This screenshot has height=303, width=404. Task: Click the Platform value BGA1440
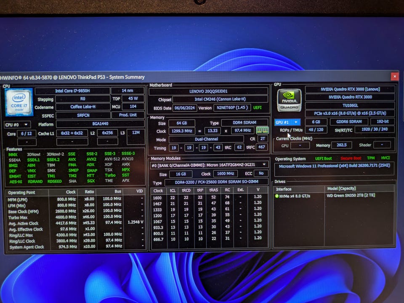click(100, 124)
